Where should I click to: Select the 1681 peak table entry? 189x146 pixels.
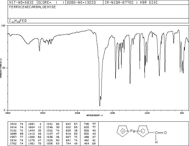click(35, 124)
